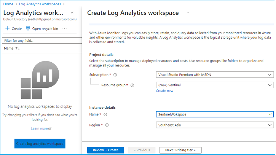Proceed to Next: Pricing tier

pyautogui.click(x=180, y=150)
